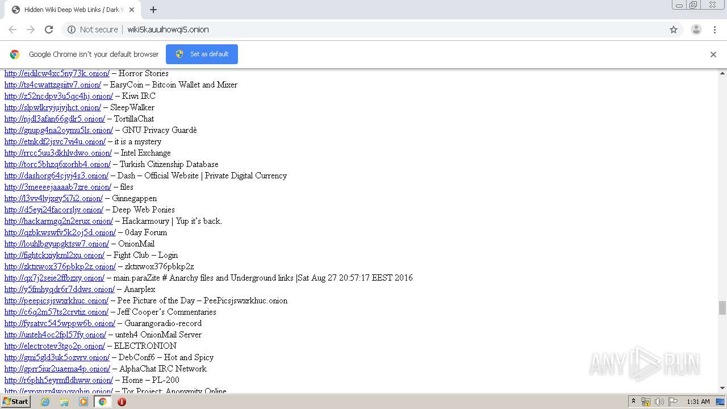
Task: Open the network status tray icon
Action: click(646, 402)
